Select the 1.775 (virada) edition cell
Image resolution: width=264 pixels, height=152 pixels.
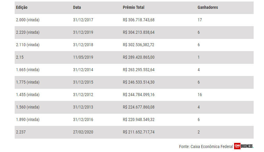pyautogui.click(x=27, y=82)
